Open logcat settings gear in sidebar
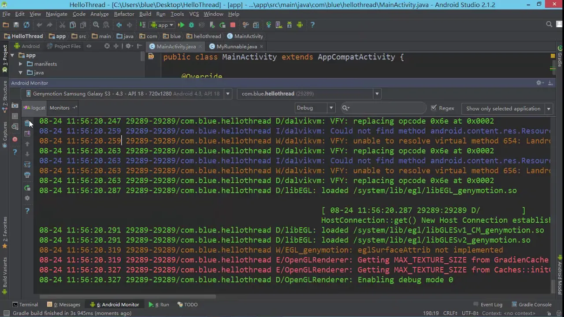564x317 pixels. coord(27,198)
